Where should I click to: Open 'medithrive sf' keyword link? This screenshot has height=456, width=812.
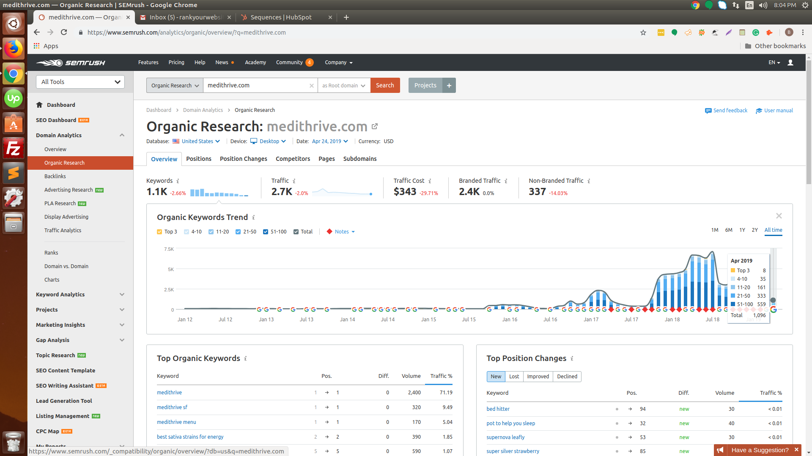point(172,407)
